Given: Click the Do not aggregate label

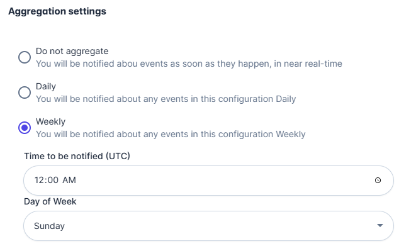Looking at the screenshot, I should 72,51.
